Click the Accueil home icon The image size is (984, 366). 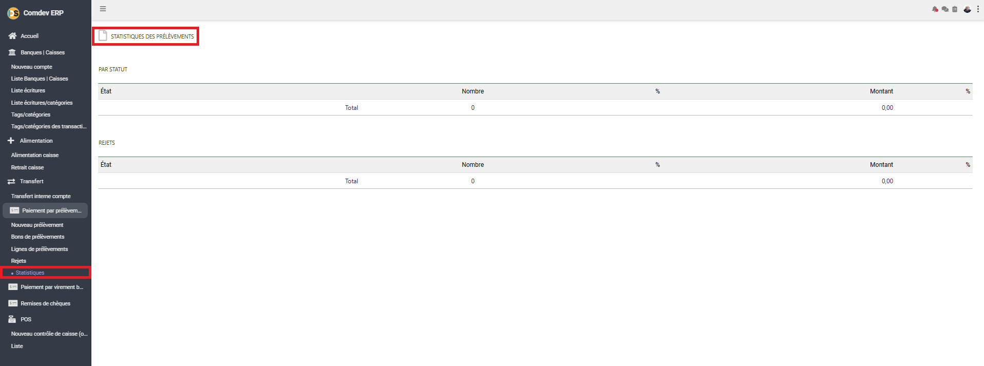tap(12, 36)
